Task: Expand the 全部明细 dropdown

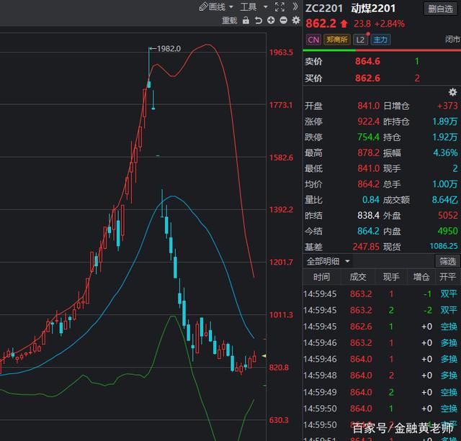Action: tap(328, 261)
